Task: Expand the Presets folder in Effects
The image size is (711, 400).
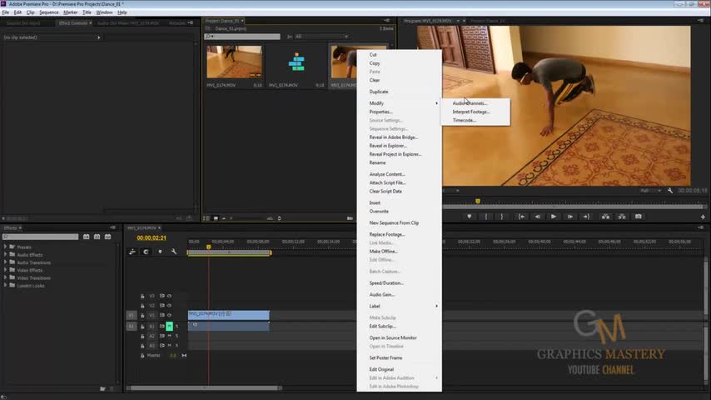Action: [x=6, y=247]
